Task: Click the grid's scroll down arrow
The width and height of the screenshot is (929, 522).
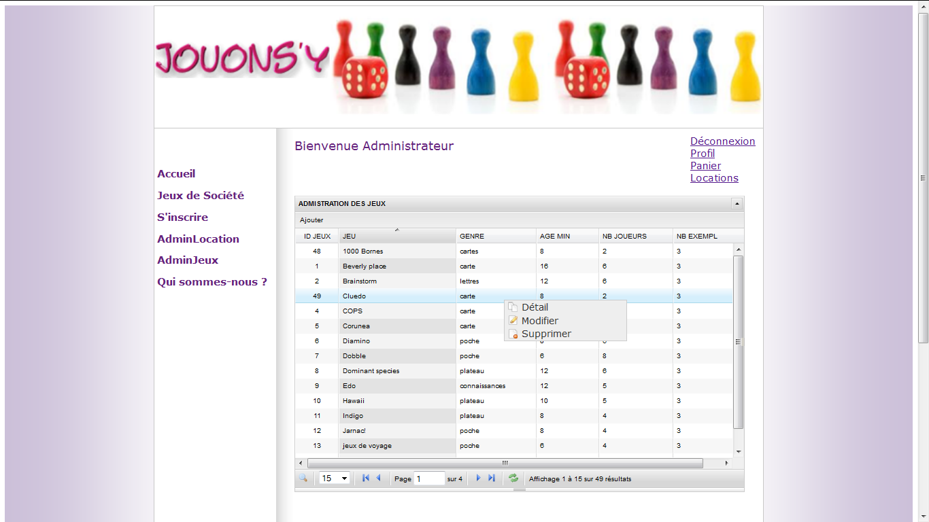Action: click(739, 452)
